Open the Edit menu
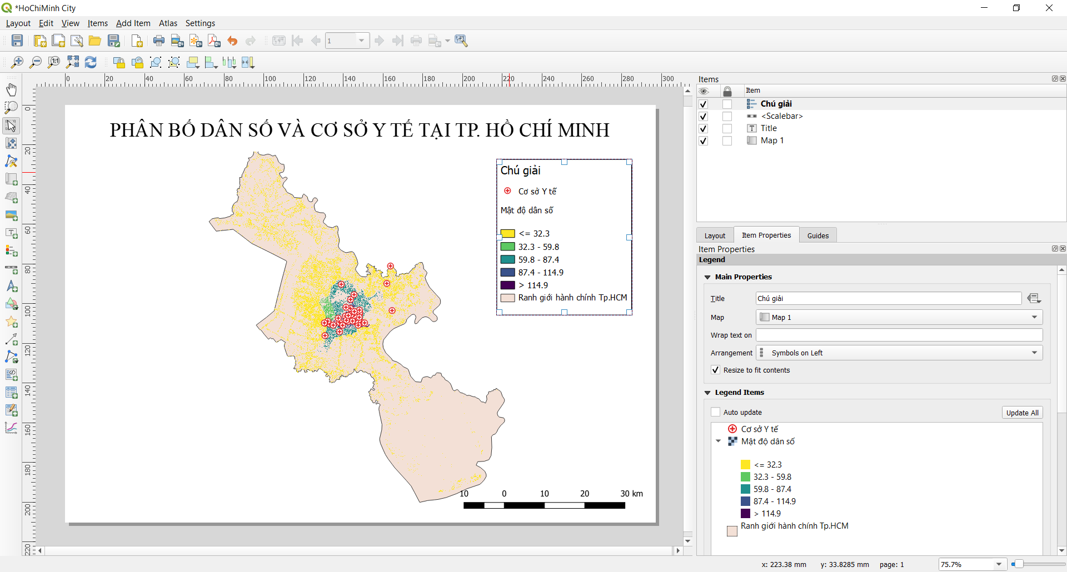The width and height of the screenshot is (1067, 572). pyautogui.click(x=46, y=23)
